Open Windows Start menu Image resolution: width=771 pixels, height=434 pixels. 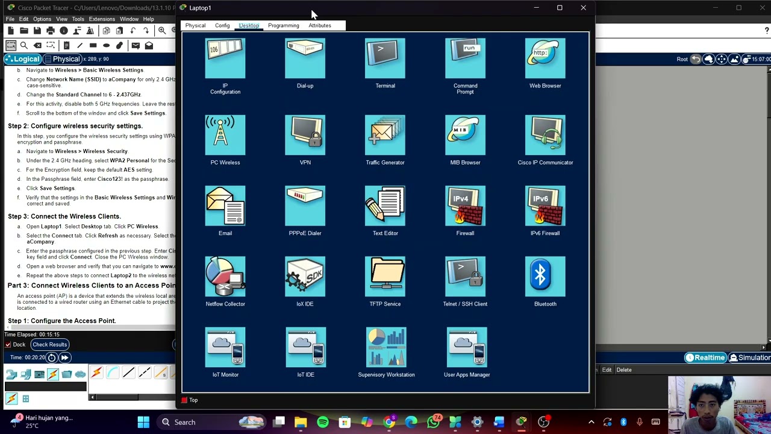[143, 422]
